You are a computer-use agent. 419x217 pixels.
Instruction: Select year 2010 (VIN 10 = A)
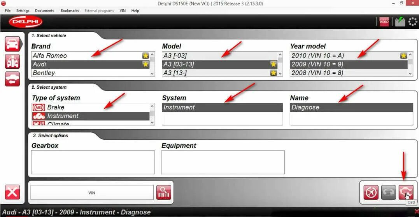[349, 56]
